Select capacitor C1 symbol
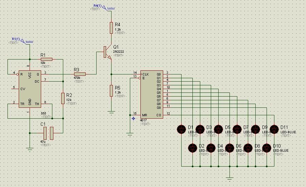306x187 pixels. coord(48,133)
